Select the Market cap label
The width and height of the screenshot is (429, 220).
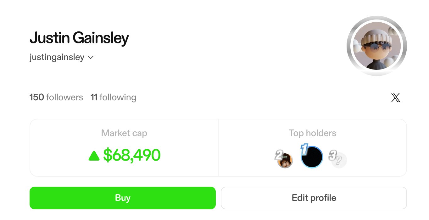point(124,133)
